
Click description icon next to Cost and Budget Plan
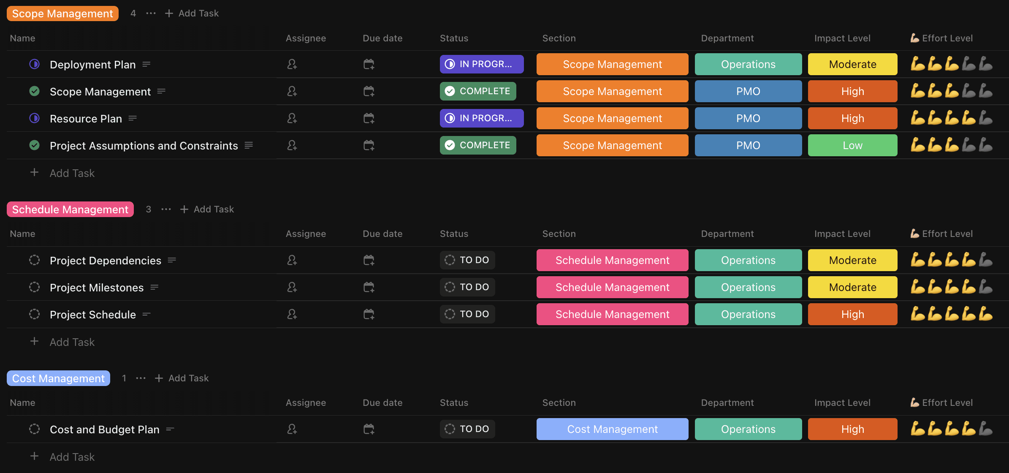click(170, 429)
